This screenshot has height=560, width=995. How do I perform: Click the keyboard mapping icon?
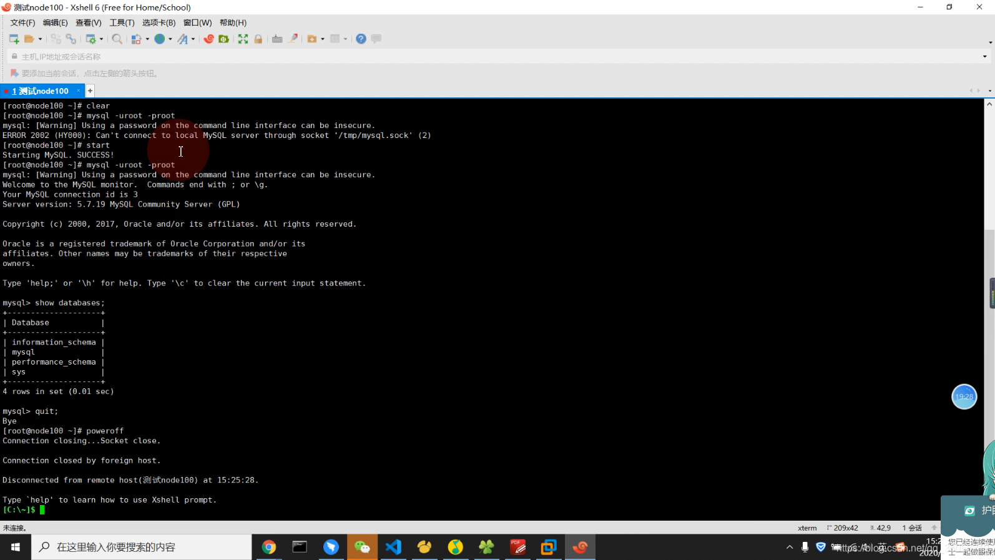[x=277, y=39]
